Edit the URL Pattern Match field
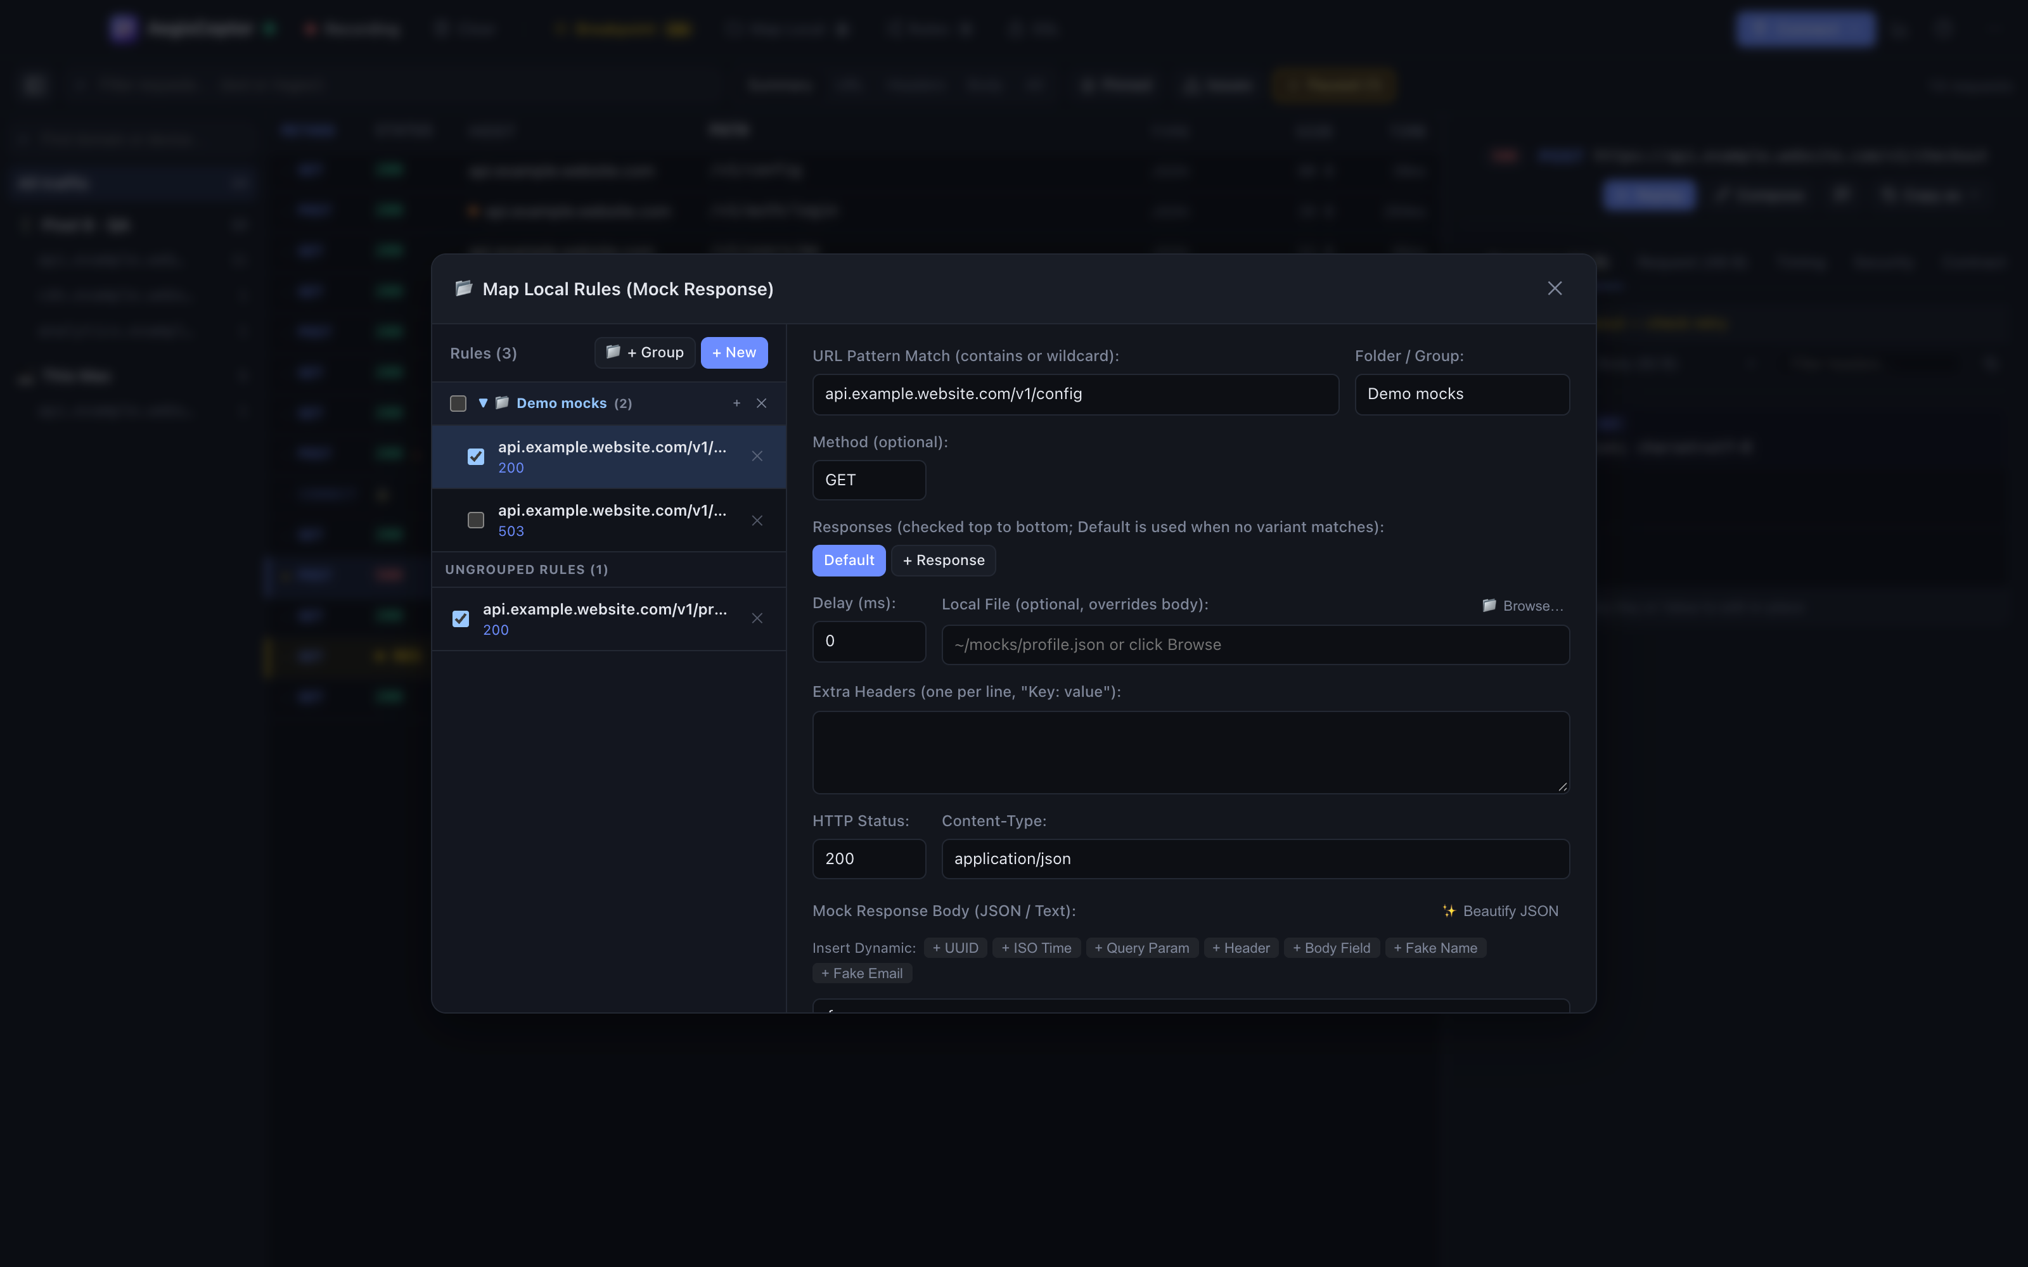 [x=1075, y=394]
